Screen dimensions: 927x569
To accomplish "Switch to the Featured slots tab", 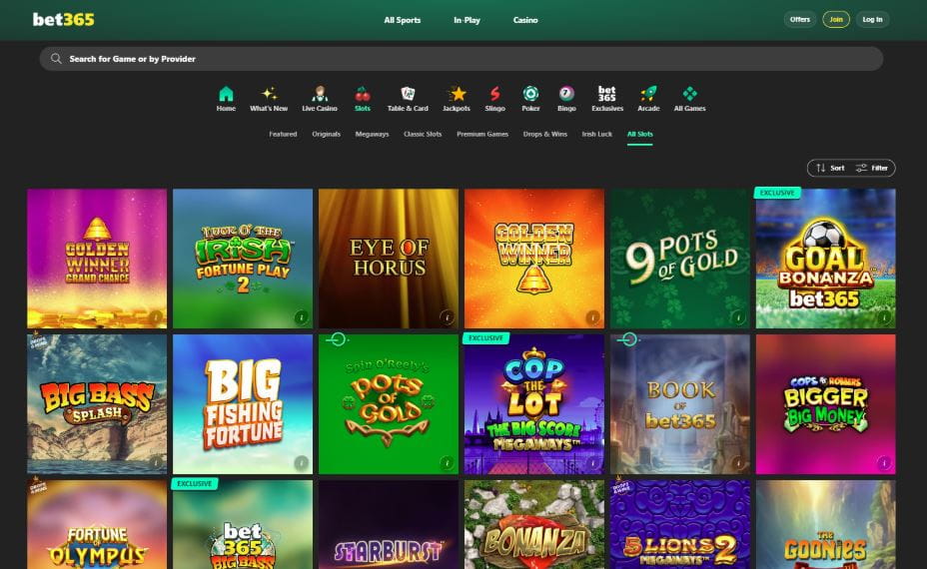I will [x=283, y=134].
